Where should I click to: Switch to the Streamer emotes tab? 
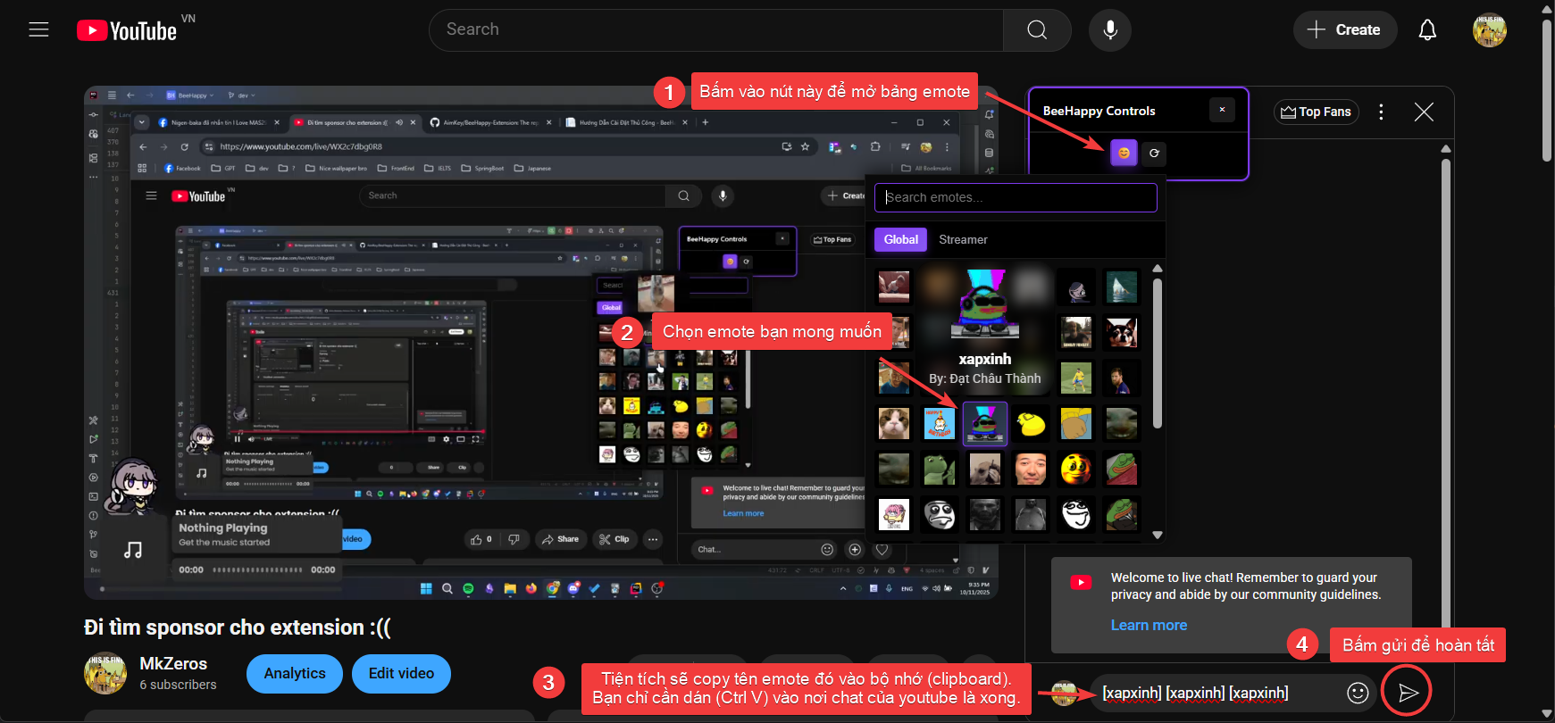coord(962,239)
